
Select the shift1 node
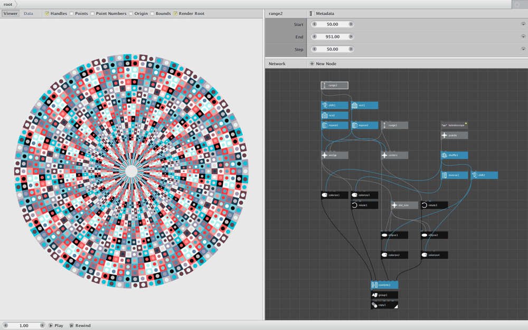(334, 106)
